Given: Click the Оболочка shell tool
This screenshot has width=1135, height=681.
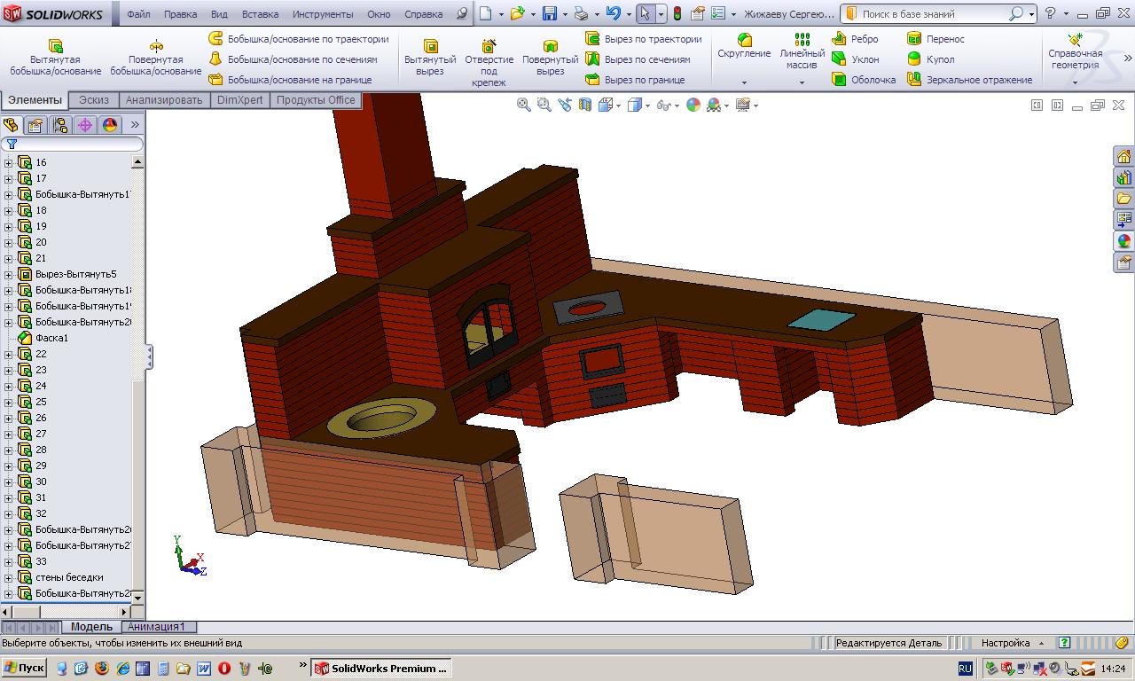Looking at the screenshot, I should tap(864, 80).
